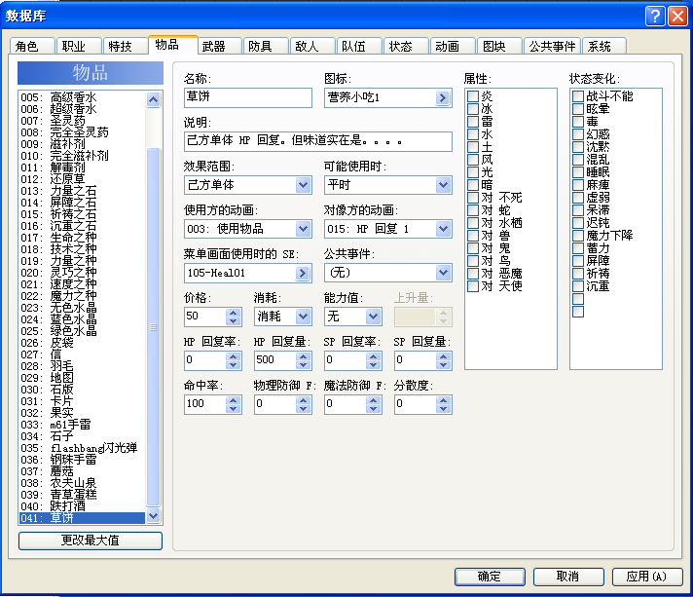
Task: Enable the 雷 attribute checkbox
Action: 473,121
